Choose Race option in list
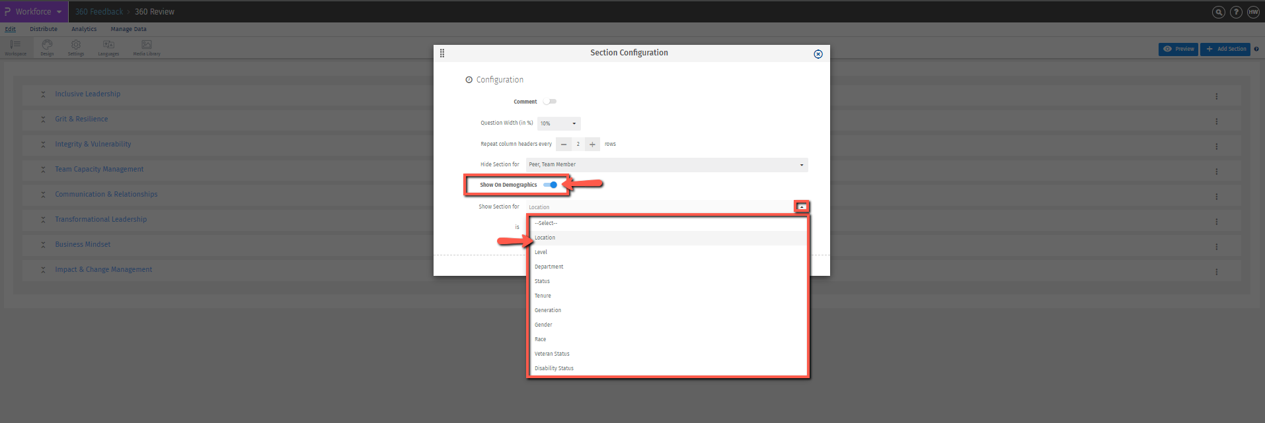Image resolution: width=1265 pixels, height=423 pixels. [668, 339]
